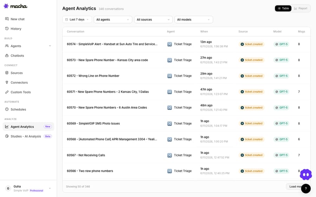The height and width of the screenshot is (197, 316).
Task: Open Connectors in sidebar
Action: [x=28, y=83]
